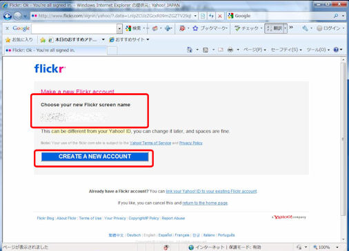
Task: Switch language to Deutsch
Action: [134, 235]
